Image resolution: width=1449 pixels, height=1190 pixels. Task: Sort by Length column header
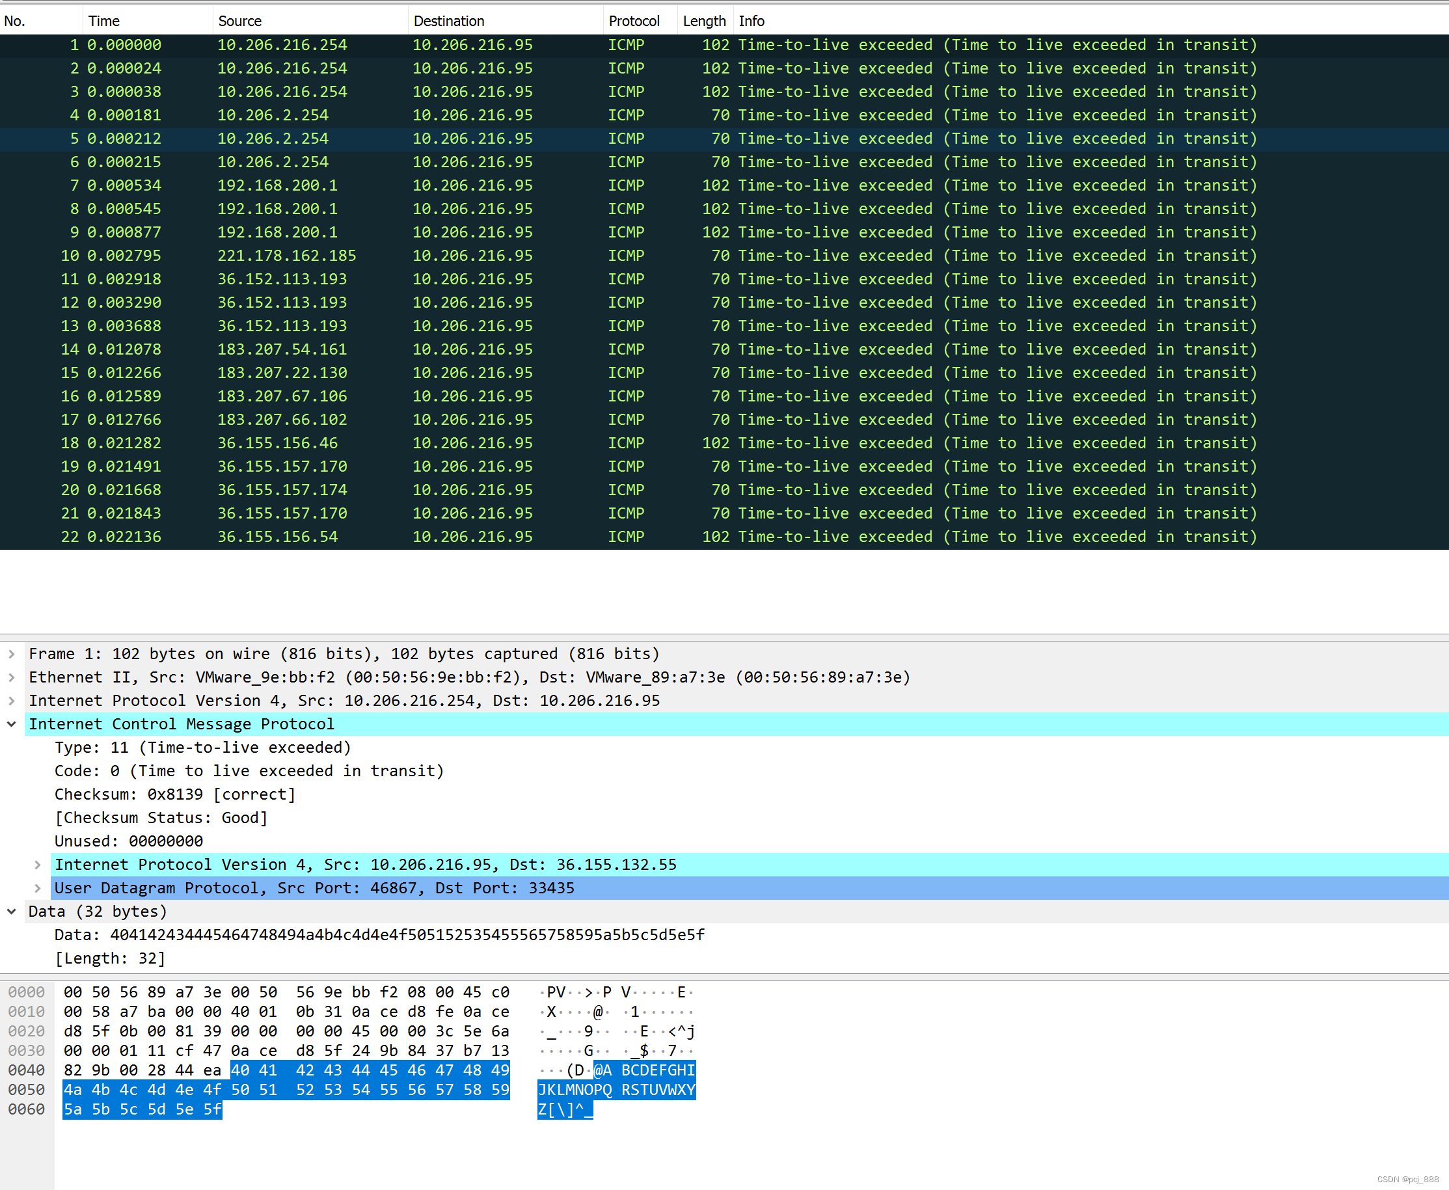click(704, 21)
